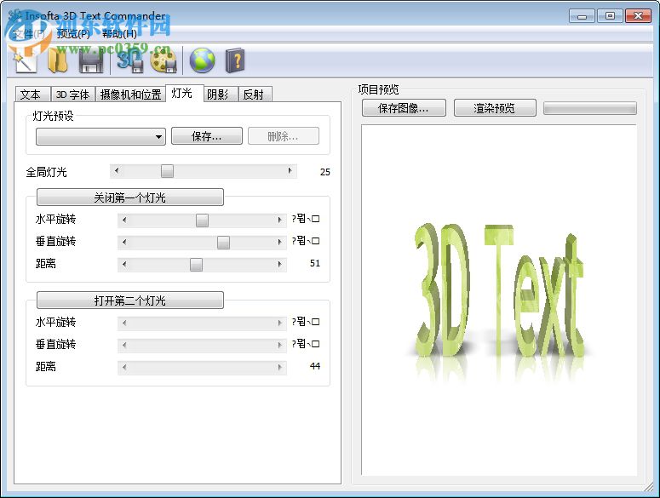Viewport: 660px width, 498px height.
Task: Click 打开第二个灯光 button
Action: point(130,301)
